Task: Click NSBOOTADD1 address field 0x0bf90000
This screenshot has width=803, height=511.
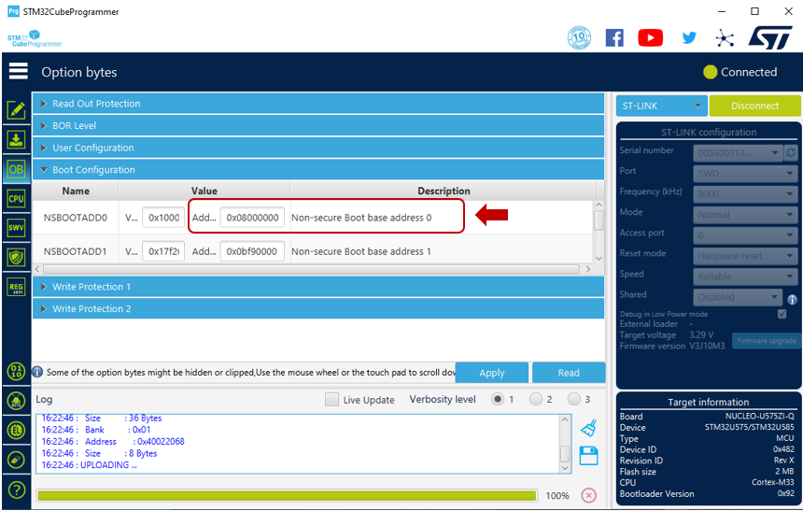Action: [x=252, y=251]
